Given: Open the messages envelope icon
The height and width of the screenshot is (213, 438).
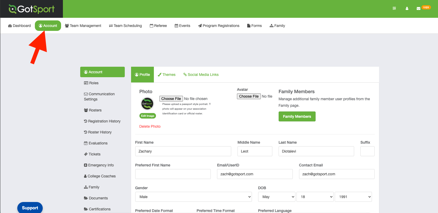Looking at the screenshot, I should point(418,8).
